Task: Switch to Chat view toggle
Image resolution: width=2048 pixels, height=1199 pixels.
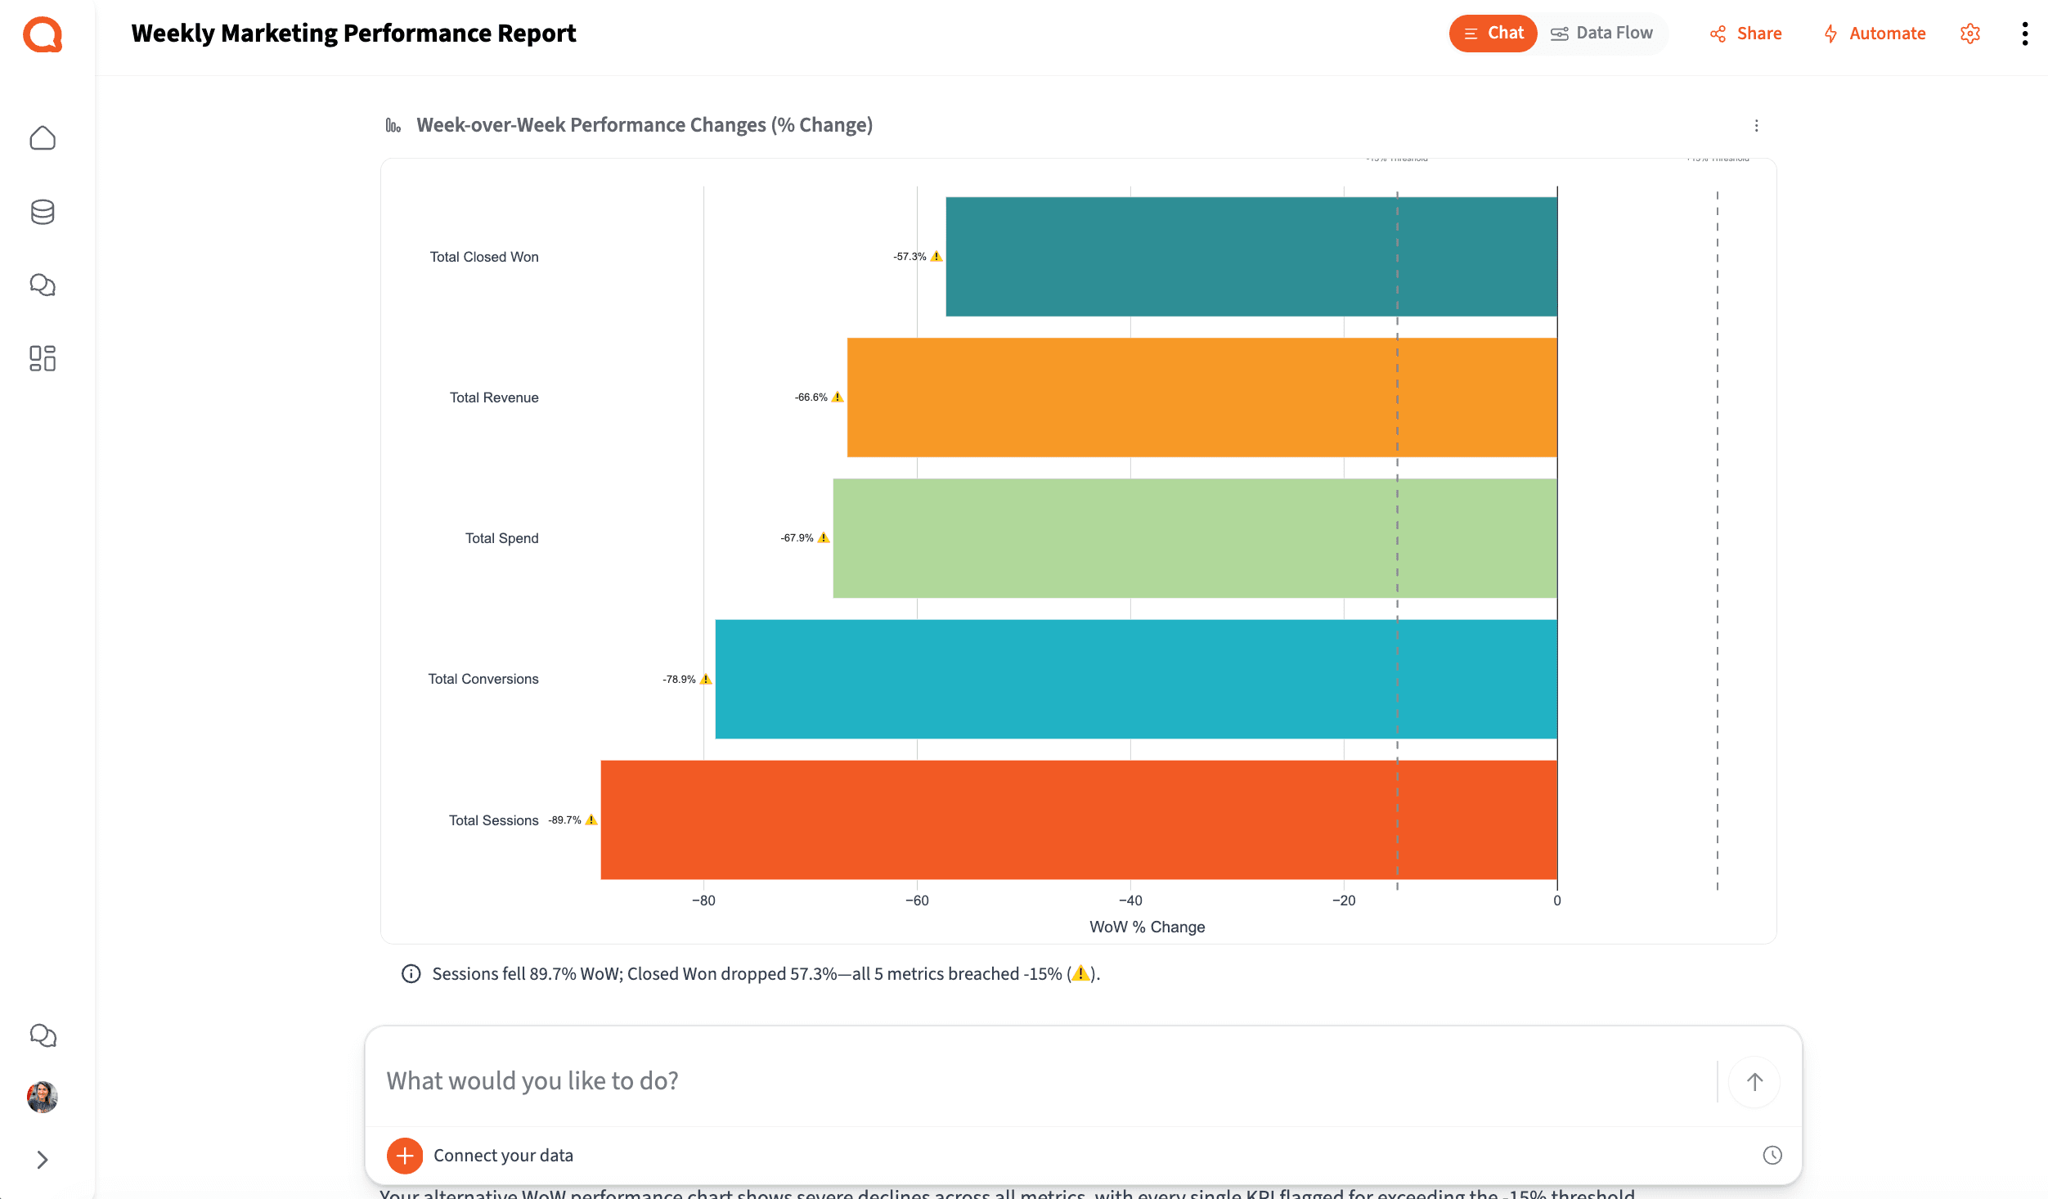Action: (x=1493, y=34)
